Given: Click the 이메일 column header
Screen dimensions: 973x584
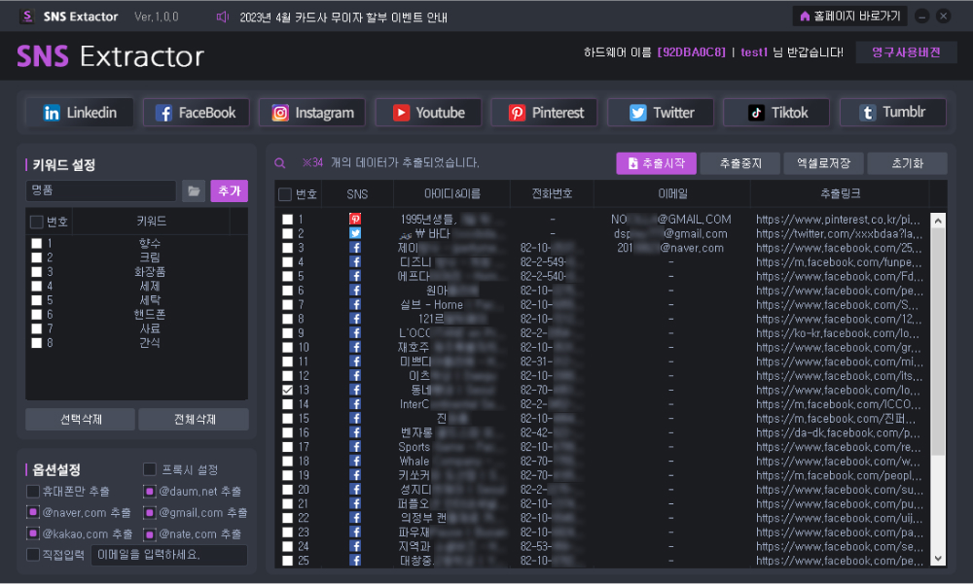Looking at the screenshot, I should [x=672, y=194].
